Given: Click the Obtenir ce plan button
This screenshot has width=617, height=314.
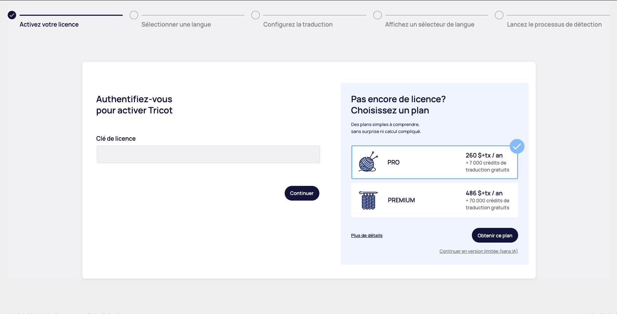Looking at the screenshot, I should [x=495, y=235].
